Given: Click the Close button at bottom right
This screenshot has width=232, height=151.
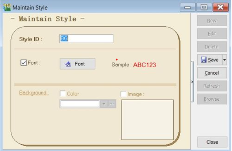Looking at the screenshot, I should point(212,142).
